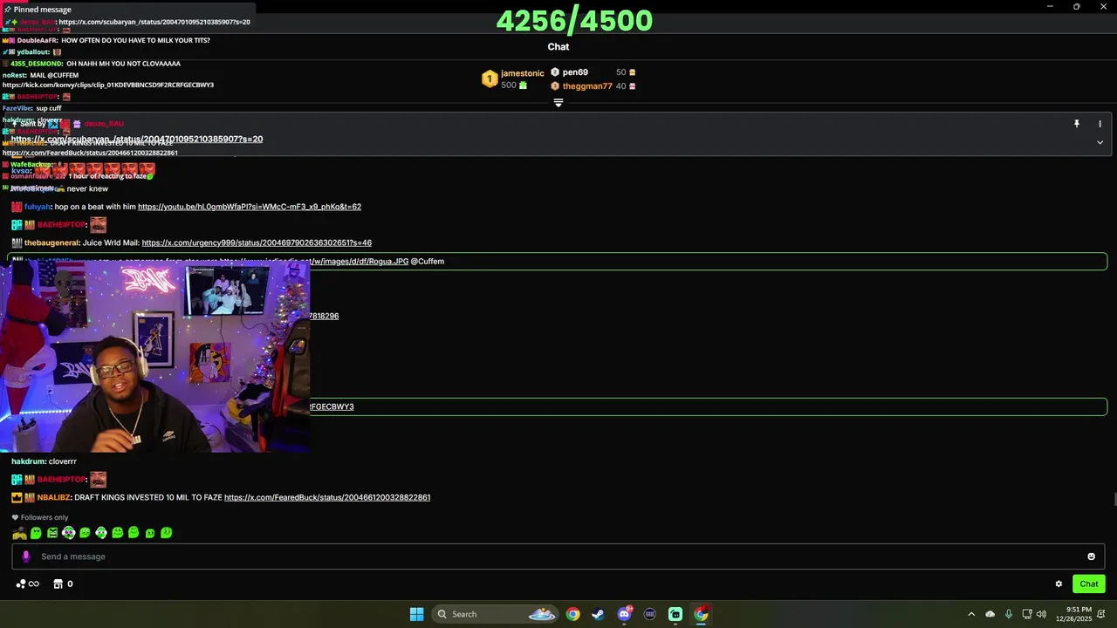Open the taskbar search landscape widget
This screenshot has height=628, width=1117.
click(x=542, y=614)
